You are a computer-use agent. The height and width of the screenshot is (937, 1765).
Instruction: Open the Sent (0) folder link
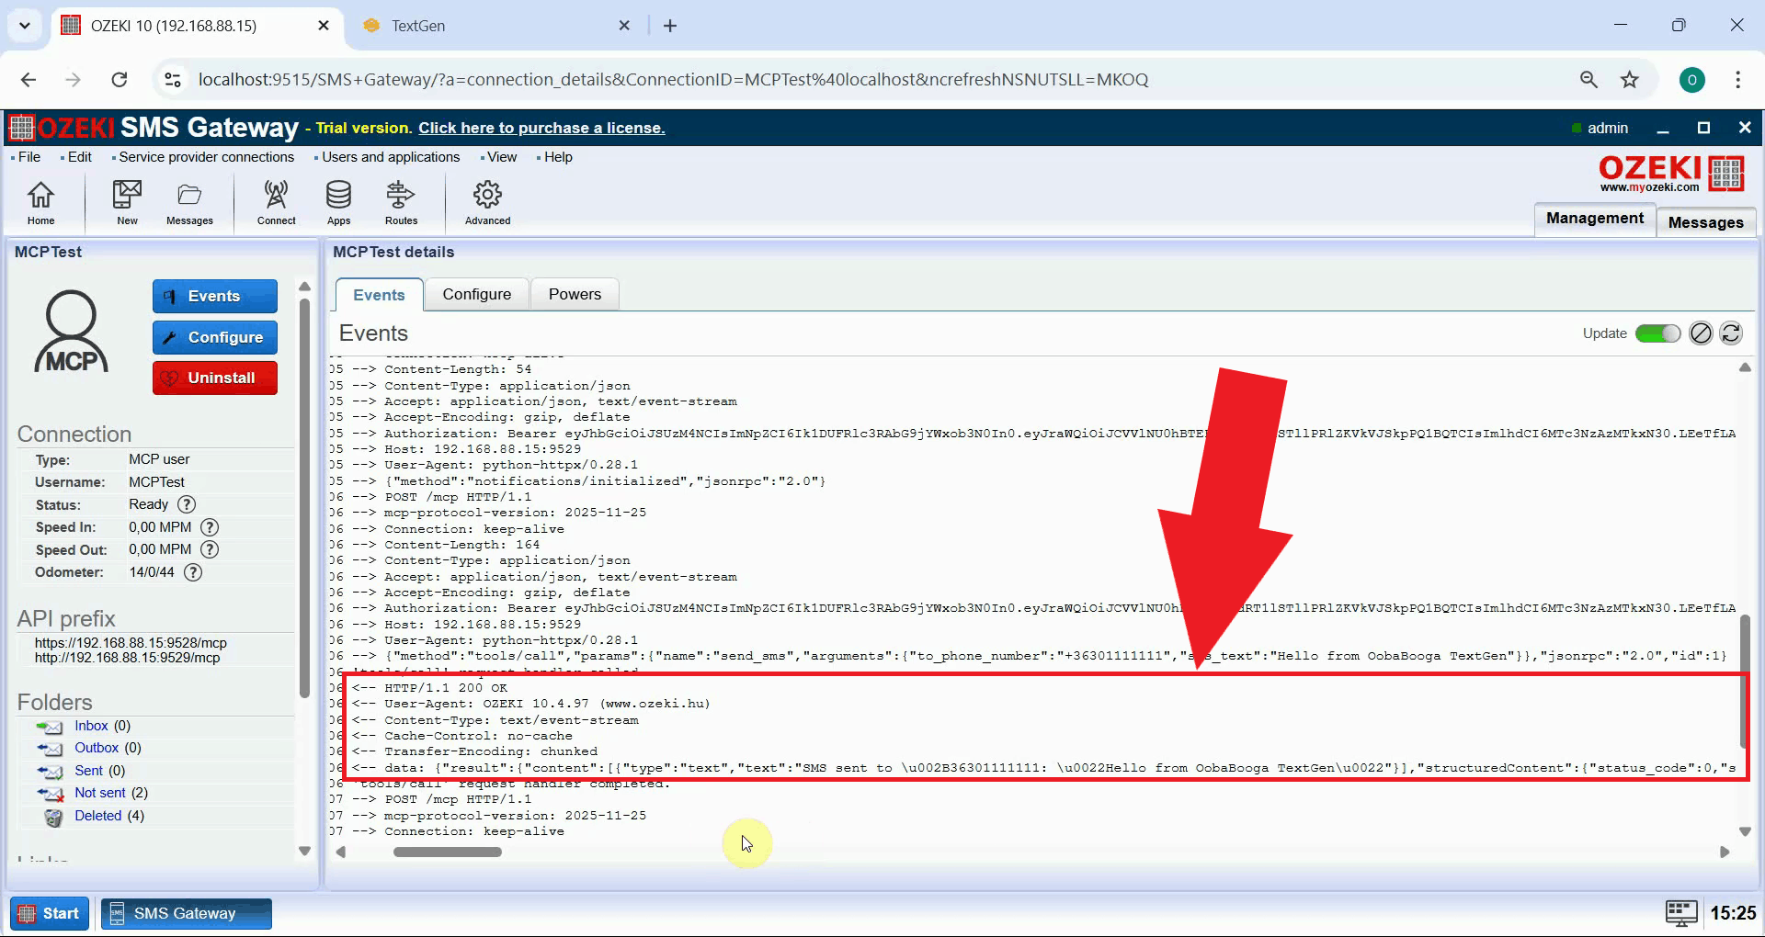(x=99, y=771)
